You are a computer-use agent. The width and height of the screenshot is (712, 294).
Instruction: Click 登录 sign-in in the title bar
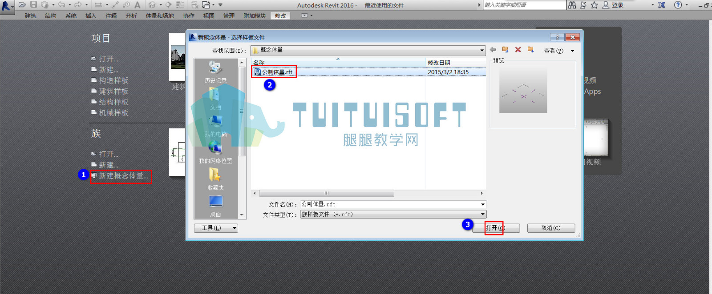pyautogui.click(x=618, y=5)
